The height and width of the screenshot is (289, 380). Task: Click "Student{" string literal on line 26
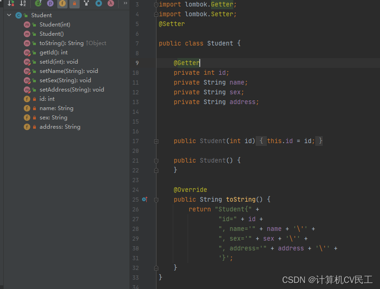233,209
